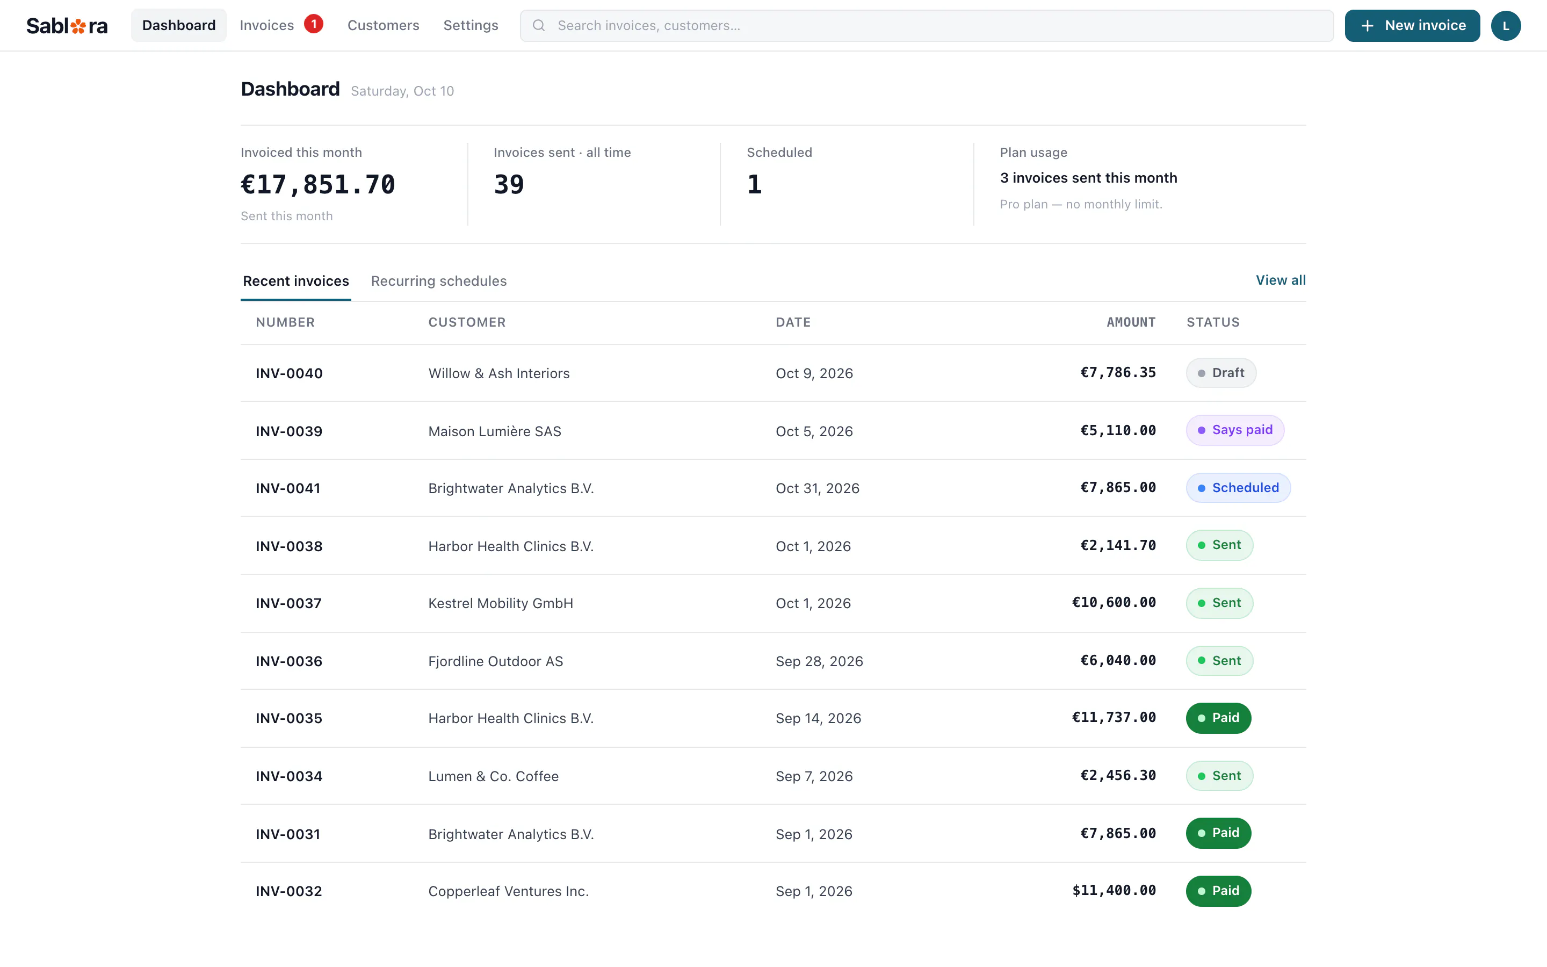Create a New invoice
This screenshot has width=1547, height=967.
click(x=1412, y=26)
